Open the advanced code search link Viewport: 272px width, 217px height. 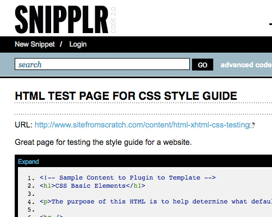[x=246, y=65]
